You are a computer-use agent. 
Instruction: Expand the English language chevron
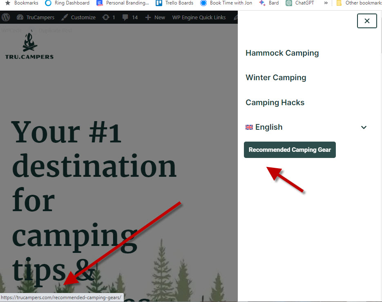pos(364,127)
